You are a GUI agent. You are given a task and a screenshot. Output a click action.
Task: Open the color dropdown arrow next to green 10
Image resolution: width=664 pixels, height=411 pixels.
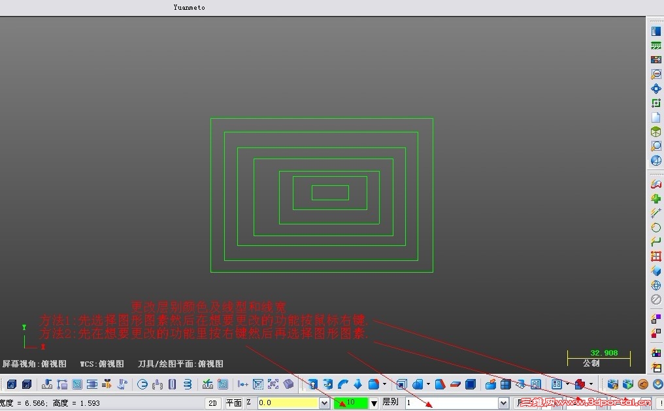374,403
